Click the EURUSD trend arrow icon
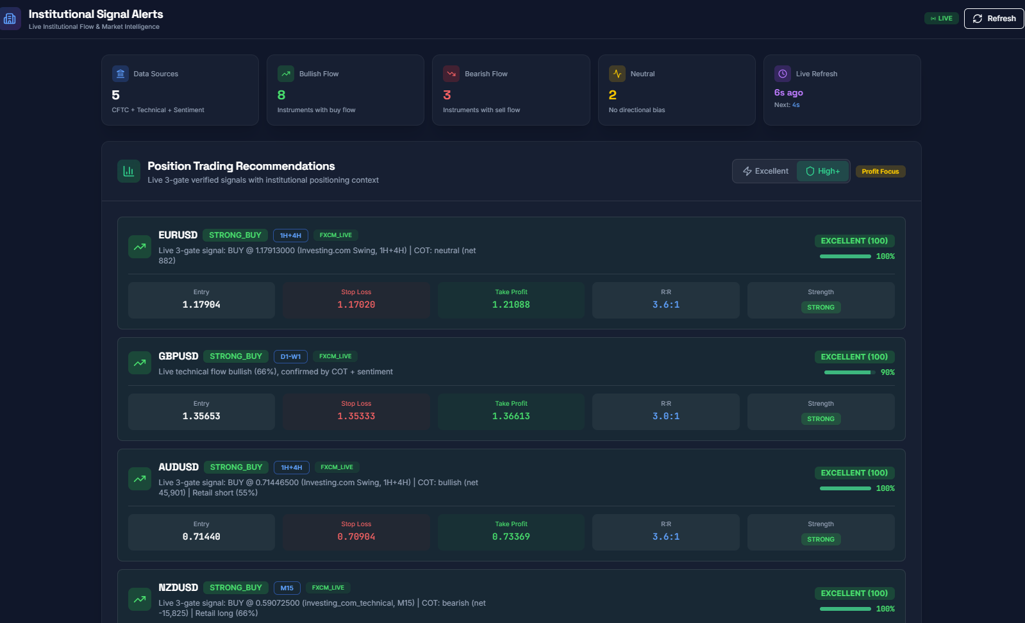The width and height of the screenshot is (1025, 623). point(140,247)
